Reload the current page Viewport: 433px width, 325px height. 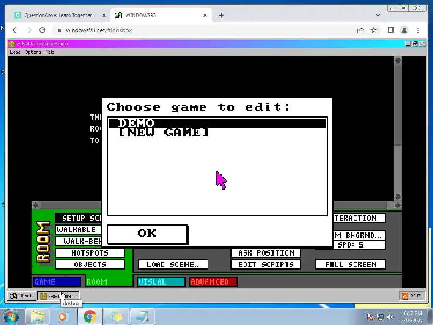42,30
